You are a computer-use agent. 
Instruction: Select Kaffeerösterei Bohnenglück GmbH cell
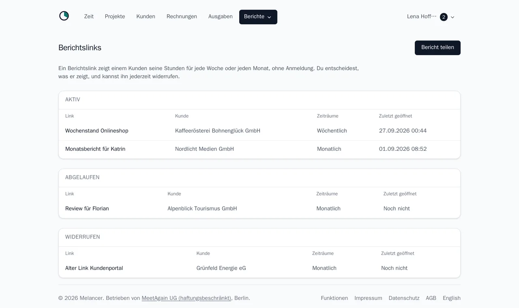pyautogui.click(x=218, y=131)
